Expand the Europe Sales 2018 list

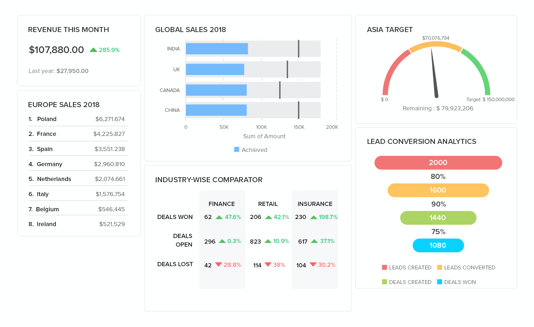pos(64,104)
